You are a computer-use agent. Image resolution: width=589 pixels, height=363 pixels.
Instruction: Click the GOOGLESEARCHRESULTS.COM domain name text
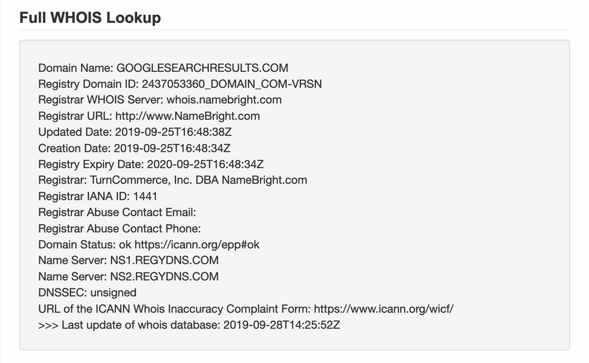(203, 68)
